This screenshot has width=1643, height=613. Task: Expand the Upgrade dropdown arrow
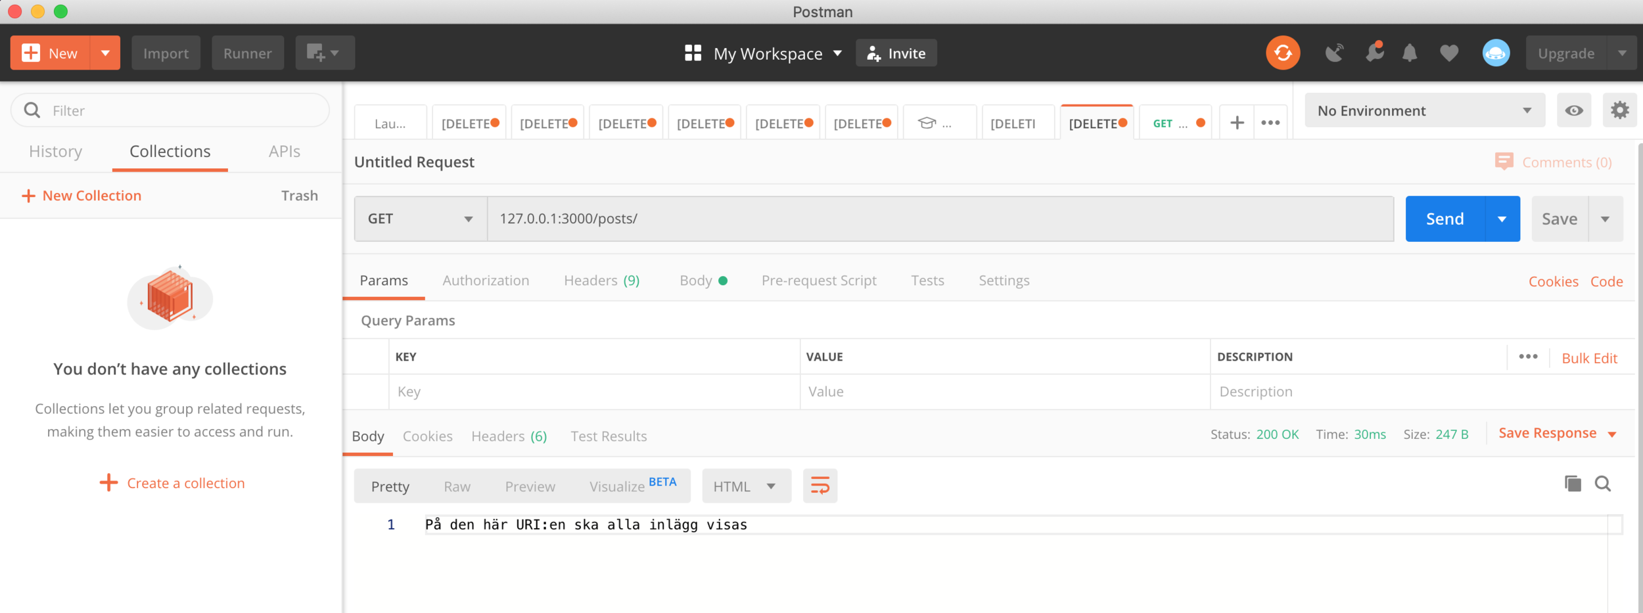(1622, 53)
